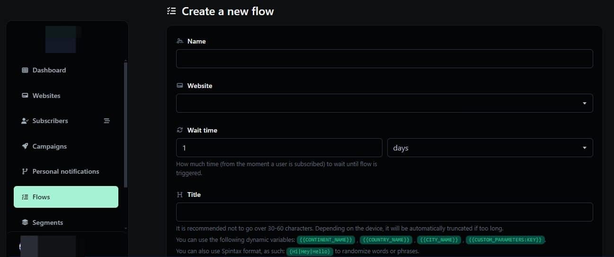Click the Flows list icon in sidebar
The image size is (614, 257).
point(25,197)
